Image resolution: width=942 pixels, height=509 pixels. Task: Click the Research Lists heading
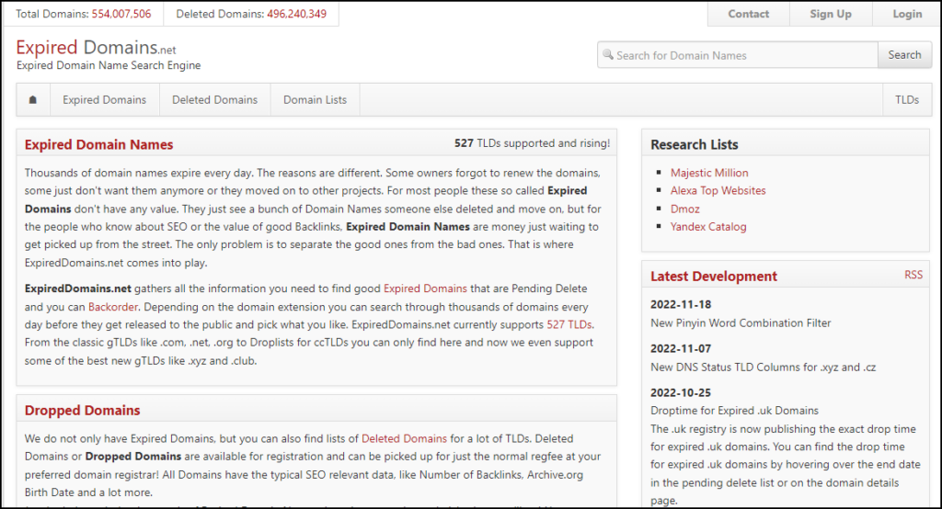click(x=695, y=144)
